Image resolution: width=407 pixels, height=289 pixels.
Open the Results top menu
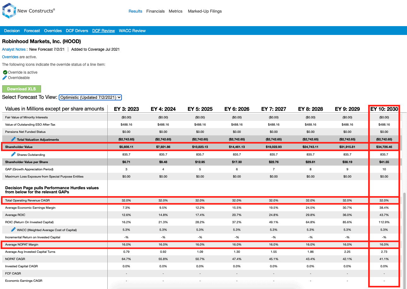coord(135,11)
